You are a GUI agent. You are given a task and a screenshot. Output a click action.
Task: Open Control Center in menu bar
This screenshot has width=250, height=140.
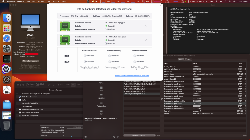click(230, 1)
